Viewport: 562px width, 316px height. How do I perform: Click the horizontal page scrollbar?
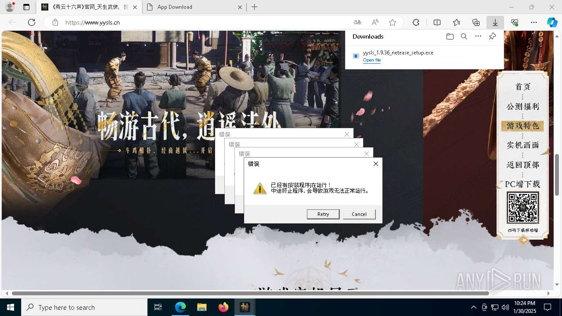(x=250, y=293)
